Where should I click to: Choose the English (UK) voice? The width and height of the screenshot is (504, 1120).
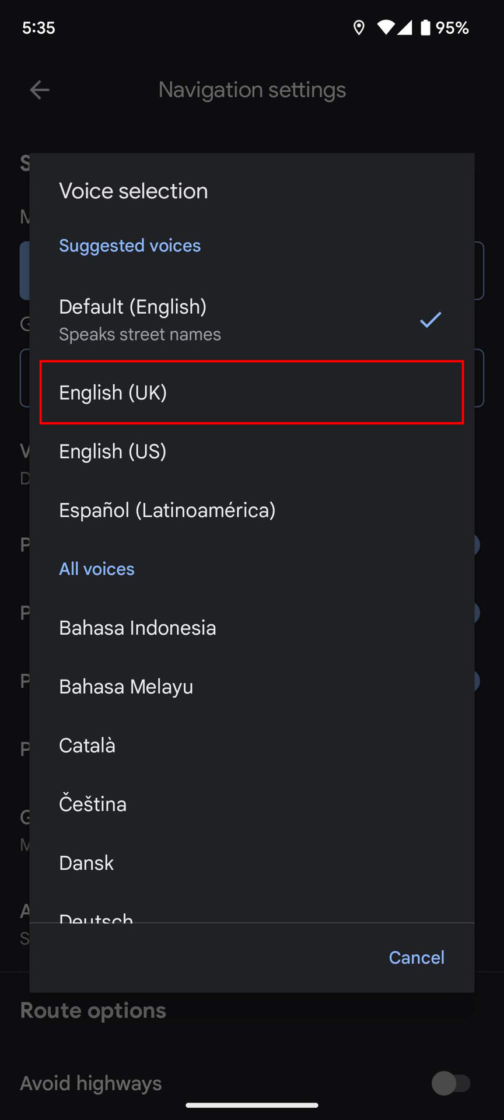click(x=251, y=393)
